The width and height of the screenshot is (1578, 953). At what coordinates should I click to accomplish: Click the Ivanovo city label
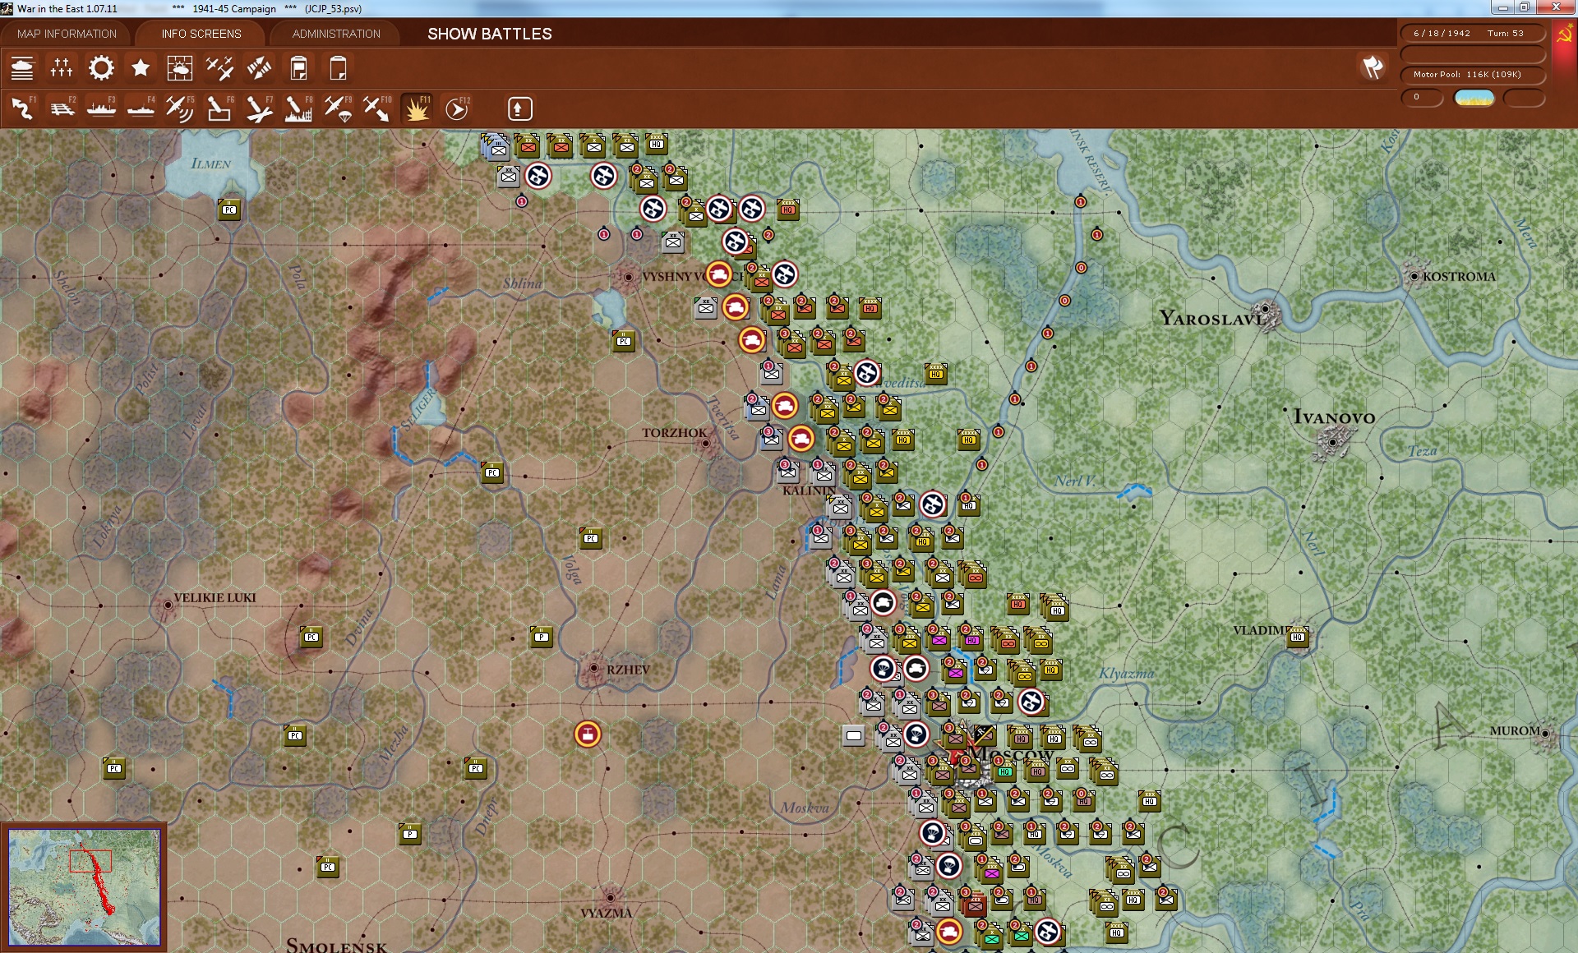pyautogui.click(x=1334, y=417)
